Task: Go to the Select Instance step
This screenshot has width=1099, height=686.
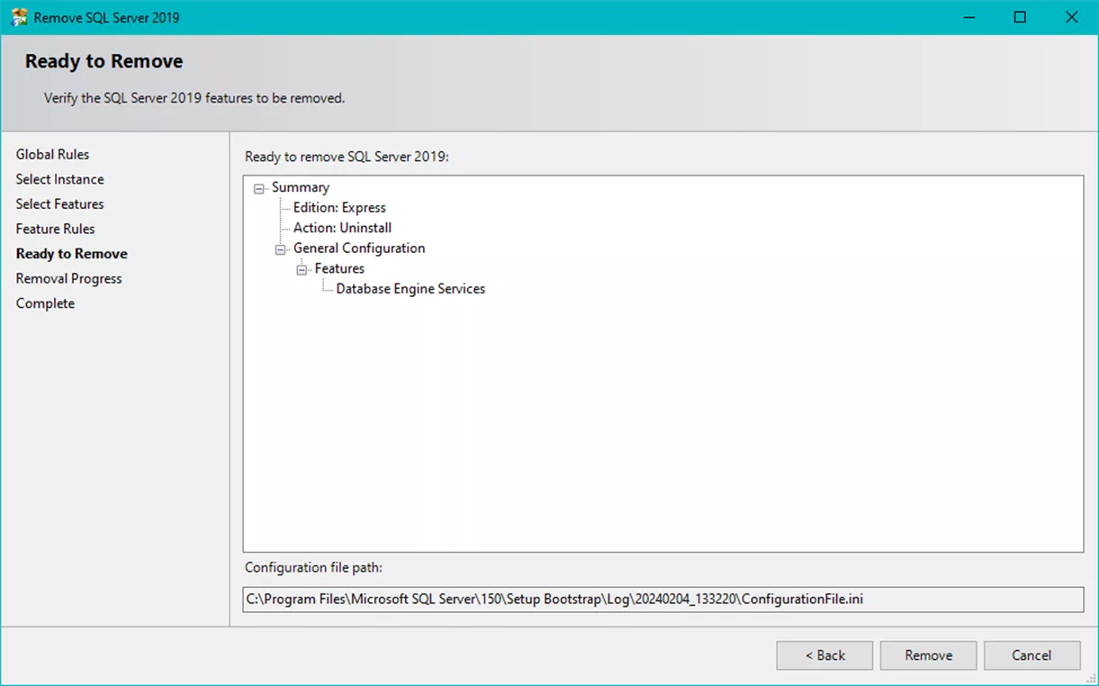Action: coord(59,179)
